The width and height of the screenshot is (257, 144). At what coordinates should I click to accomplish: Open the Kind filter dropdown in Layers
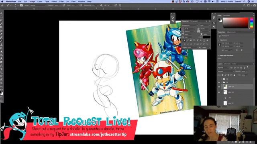(x=223, y=68)
